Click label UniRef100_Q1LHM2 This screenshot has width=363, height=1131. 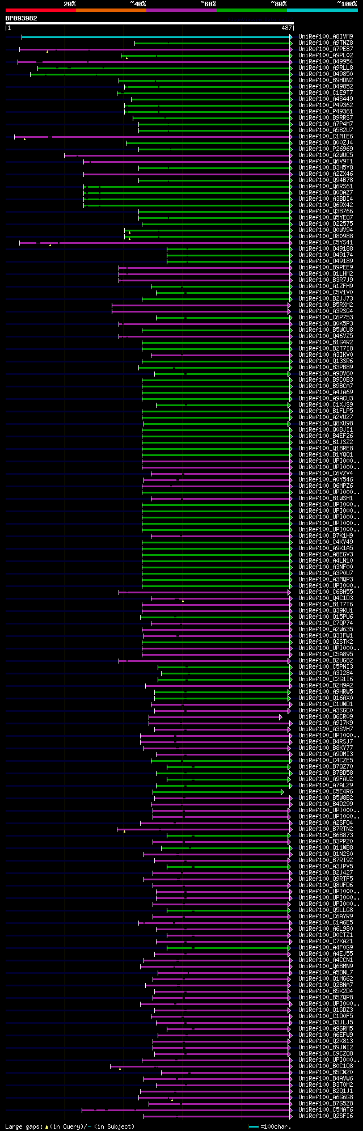(x=326, y=274)
